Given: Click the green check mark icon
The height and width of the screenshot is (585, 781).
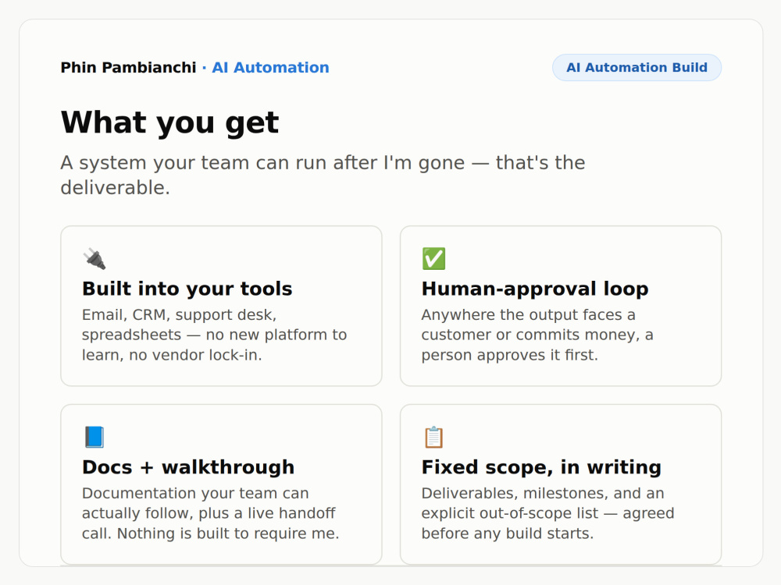Looking at the screenshot, I should pyautogui.click(x=433, y=259).
